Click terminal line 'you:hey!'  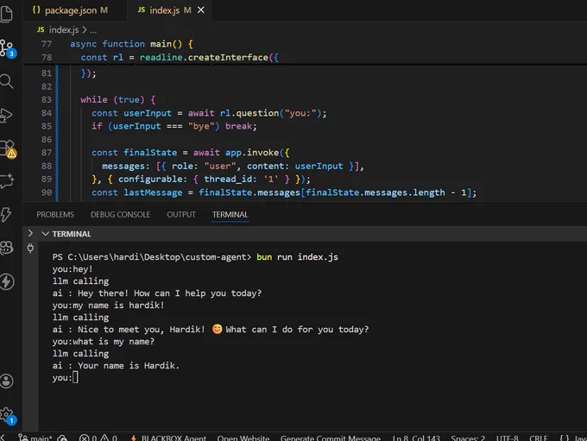tap(73, 269)
